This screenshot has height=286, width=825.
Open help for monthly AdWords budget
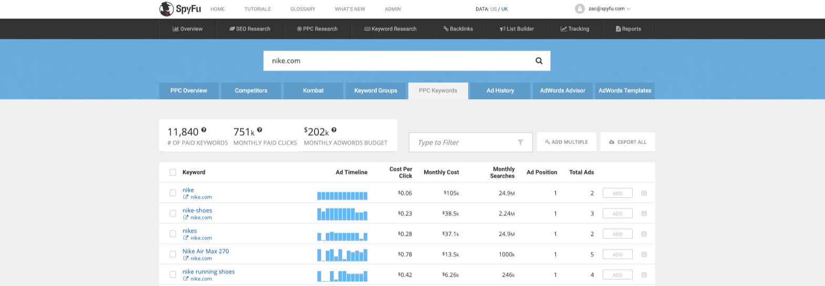pos(334,130)
